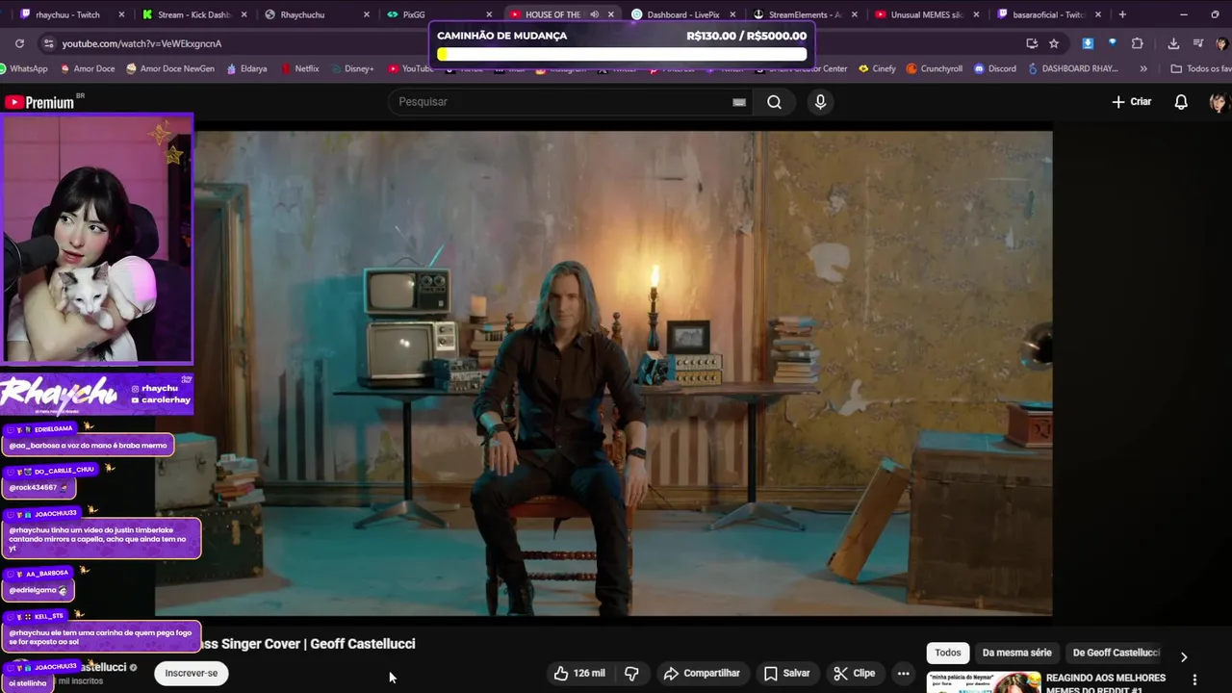Switch to the Unusual MEMES tab
The width and height of the screenshot is (1232, 693).
coord(926,14)
